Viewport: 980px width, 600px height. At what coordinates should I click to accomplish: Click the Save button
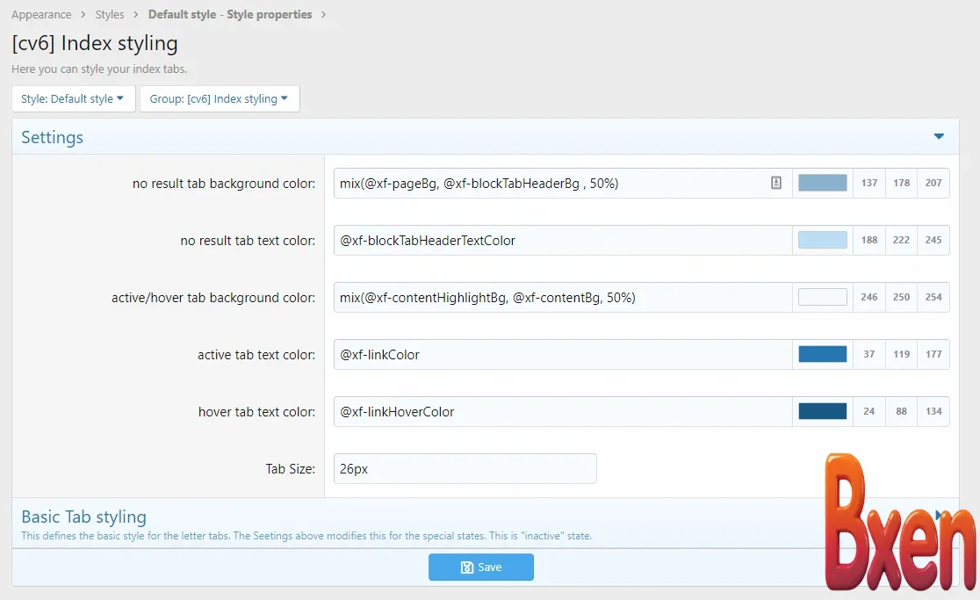point(480,567)
